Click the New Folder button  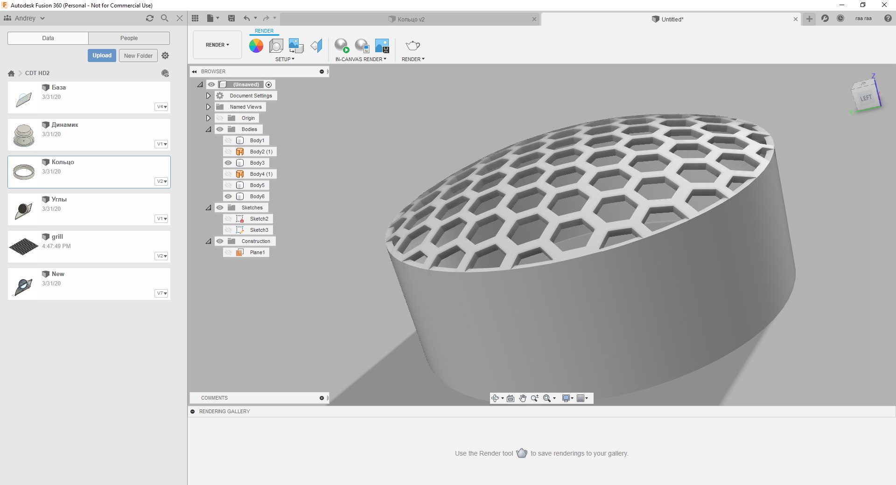click(138, 55)
